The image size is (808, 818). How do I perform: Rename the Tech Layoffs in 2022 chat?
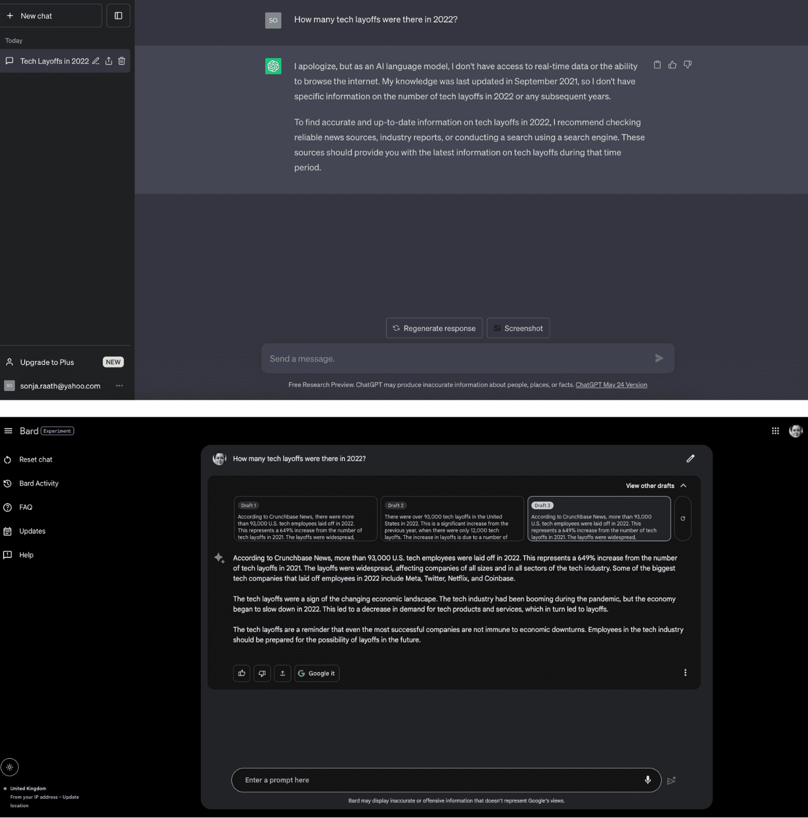[96, 61]
